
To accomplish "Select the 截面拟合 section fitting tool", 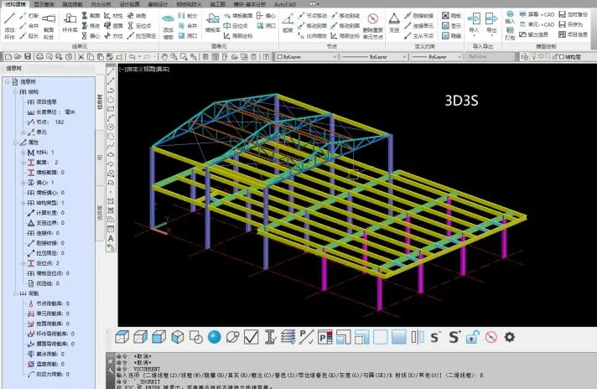I will pos(49,25).
